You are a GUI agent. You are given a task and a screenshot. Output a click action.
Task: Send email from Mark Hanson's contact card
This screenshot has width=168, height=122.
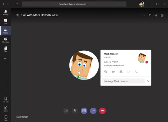point(113,72)
